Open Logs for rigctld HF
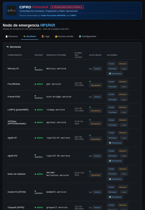Viewport: 145px width, 210px height. (124, 138)
